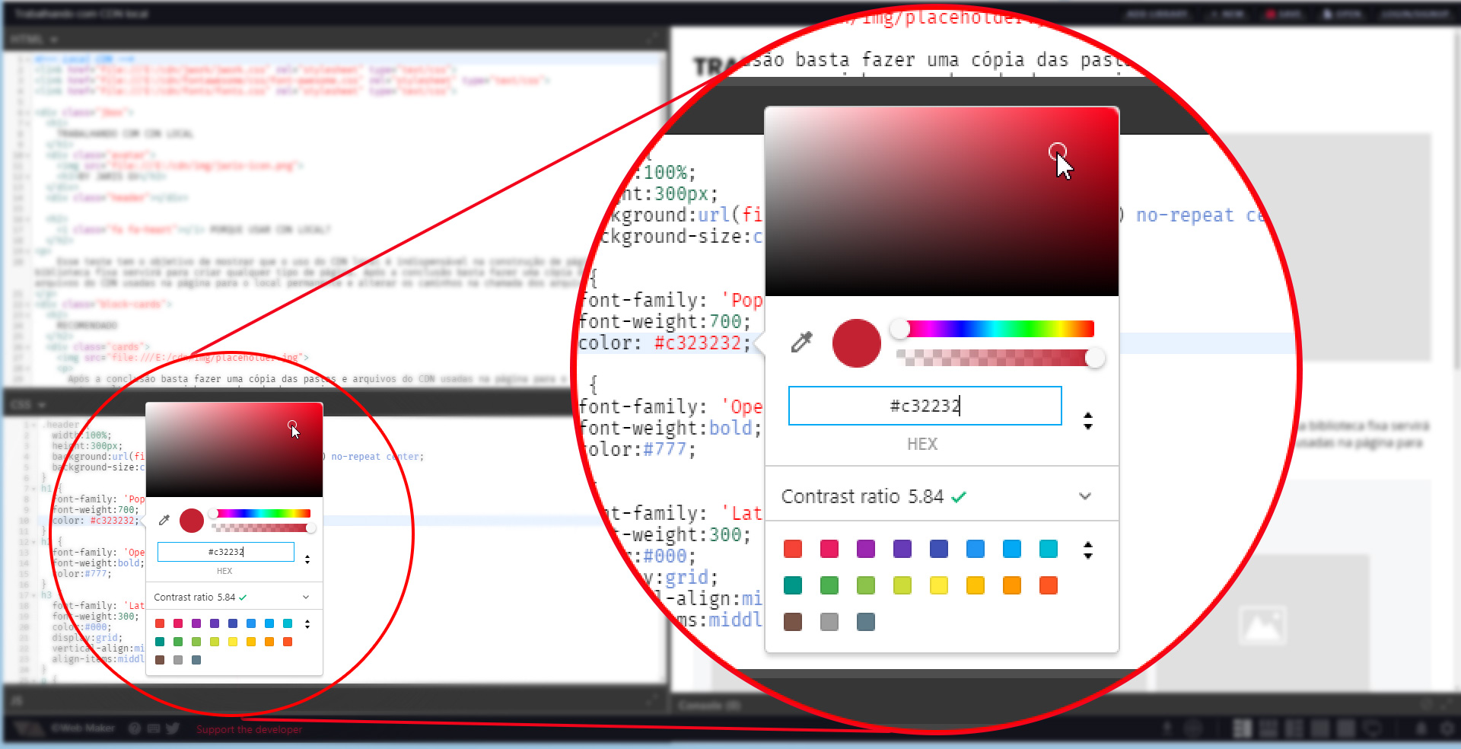Select the deep purple swatch in the magnified palette

point(902,549)
